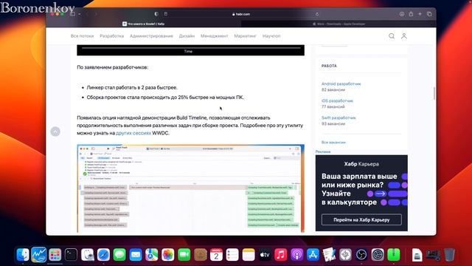Open Notes from the Dock
The width and height of the screenshot is (472, 266).
[x=249, y=255]
